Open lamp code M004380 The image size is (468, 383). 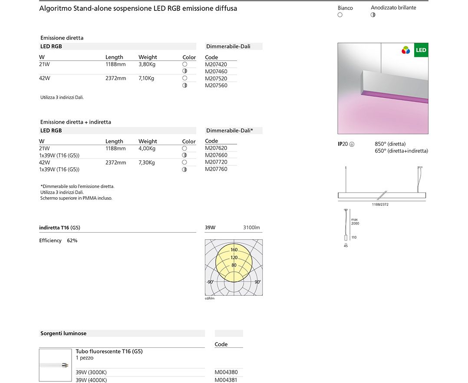tap(226, 372)
